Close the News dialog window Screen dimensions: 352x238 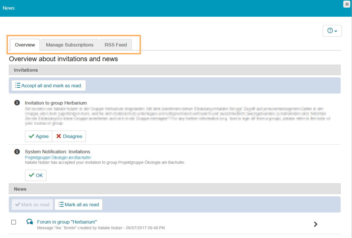coord(347,4)
